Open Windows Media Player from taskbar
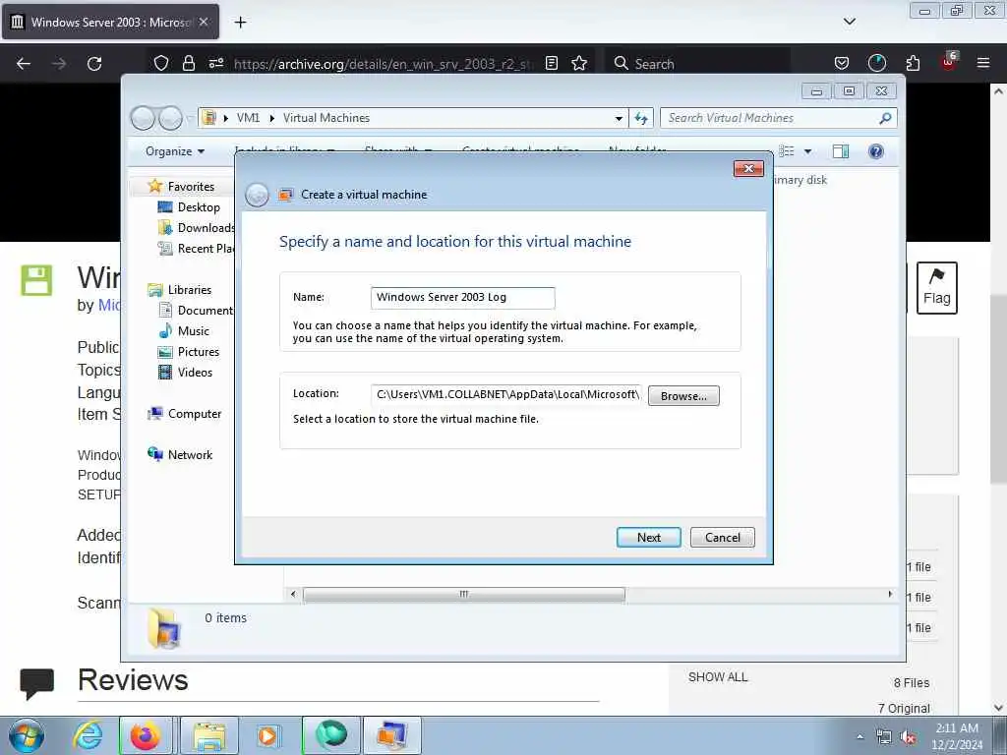 click(267, 735)
